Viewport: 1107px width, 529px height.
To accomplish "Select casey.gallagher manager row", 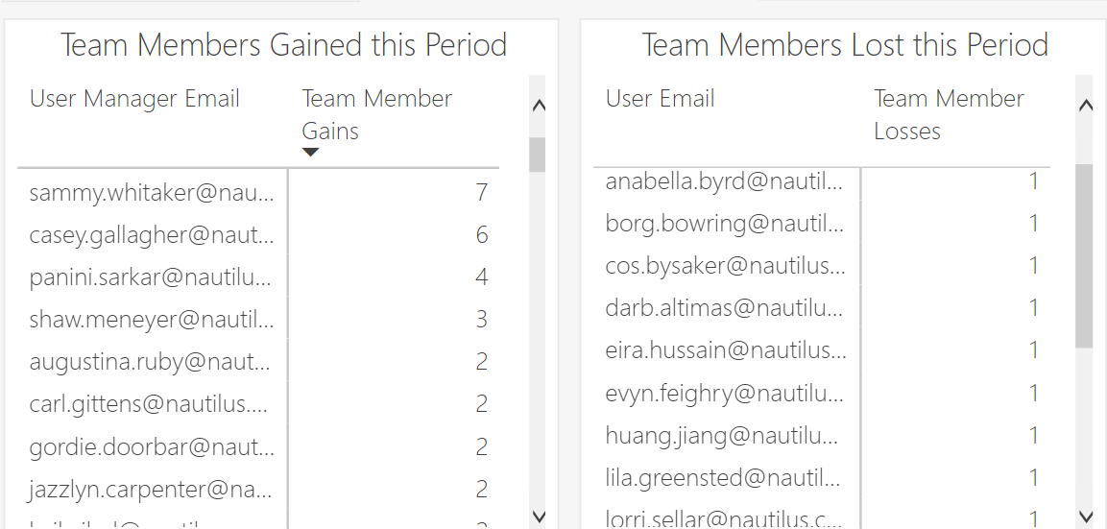I will 152,235.
